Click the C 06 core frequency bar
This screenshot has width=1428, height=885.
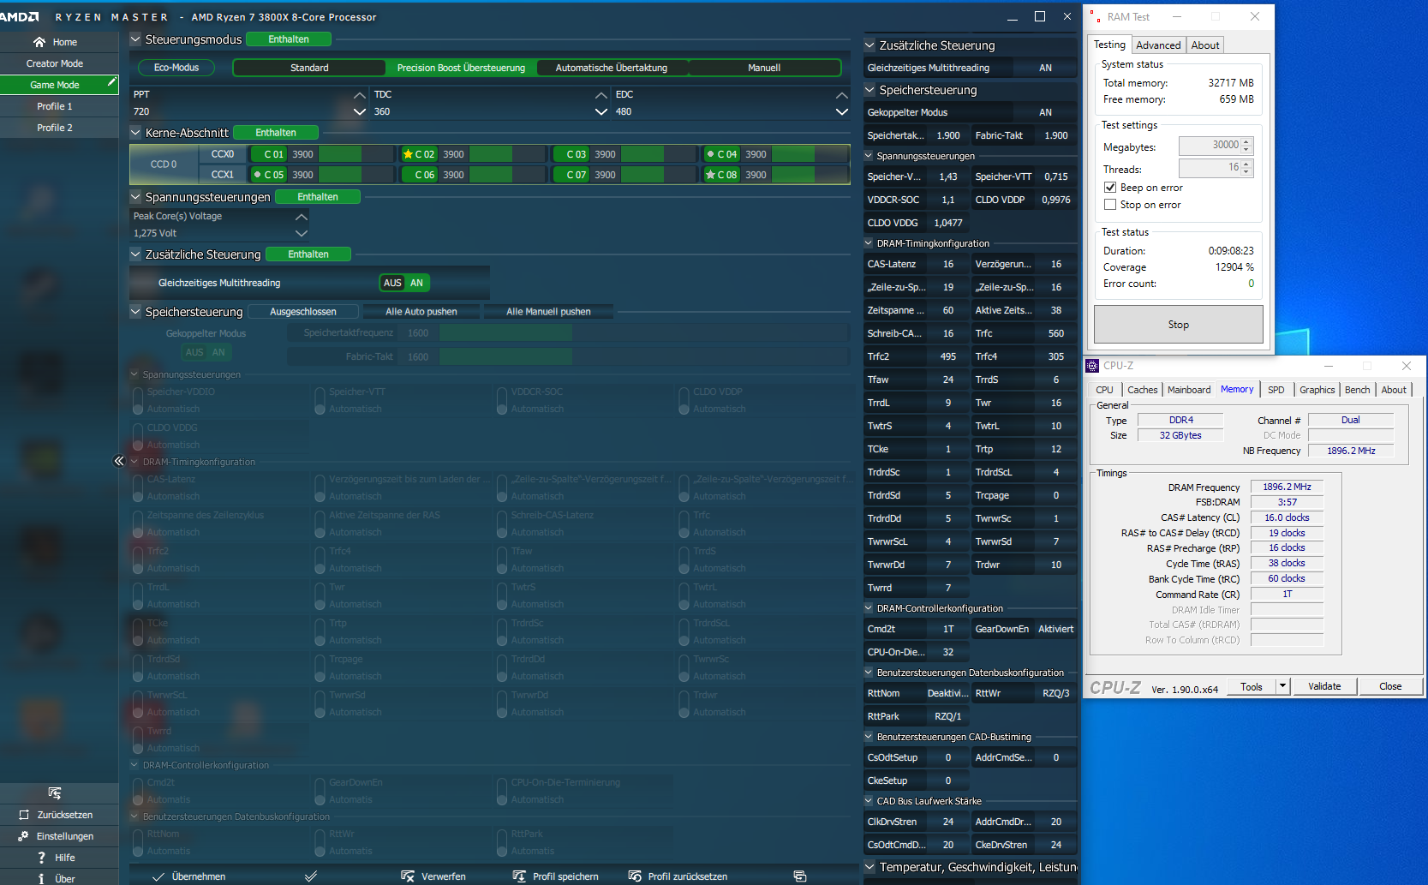click(x=507, y=175)
